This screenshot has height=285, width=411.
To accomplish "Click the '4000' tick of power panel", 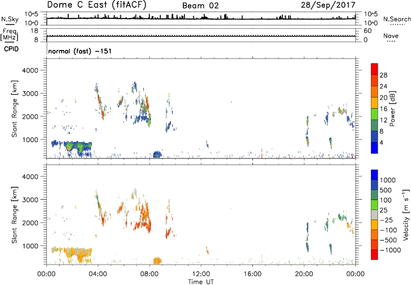I will [30, 70].
